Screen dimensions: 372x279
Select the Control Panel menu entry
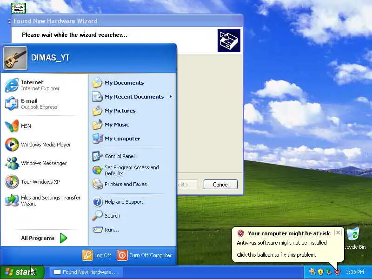(x=133, y=156)
